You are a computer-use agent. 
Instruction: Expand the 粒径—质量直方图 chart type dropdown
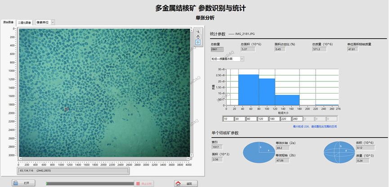tap(227, 58)
